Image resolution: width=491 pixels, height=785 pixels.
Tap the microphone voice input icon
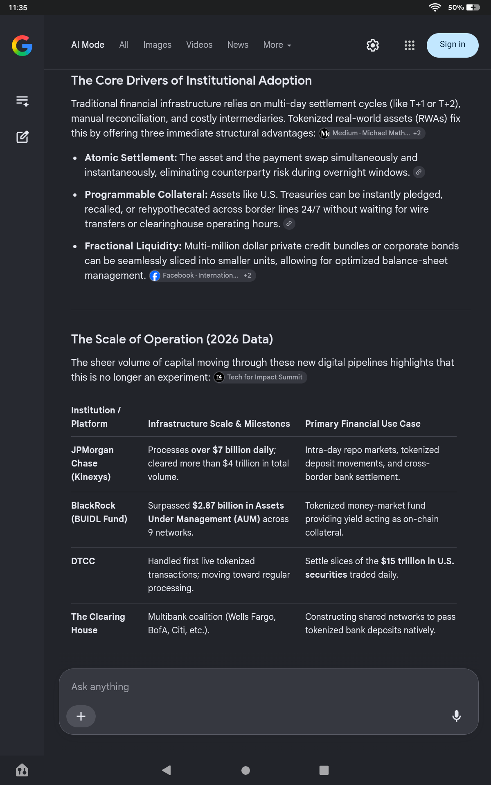pos(457,716)
